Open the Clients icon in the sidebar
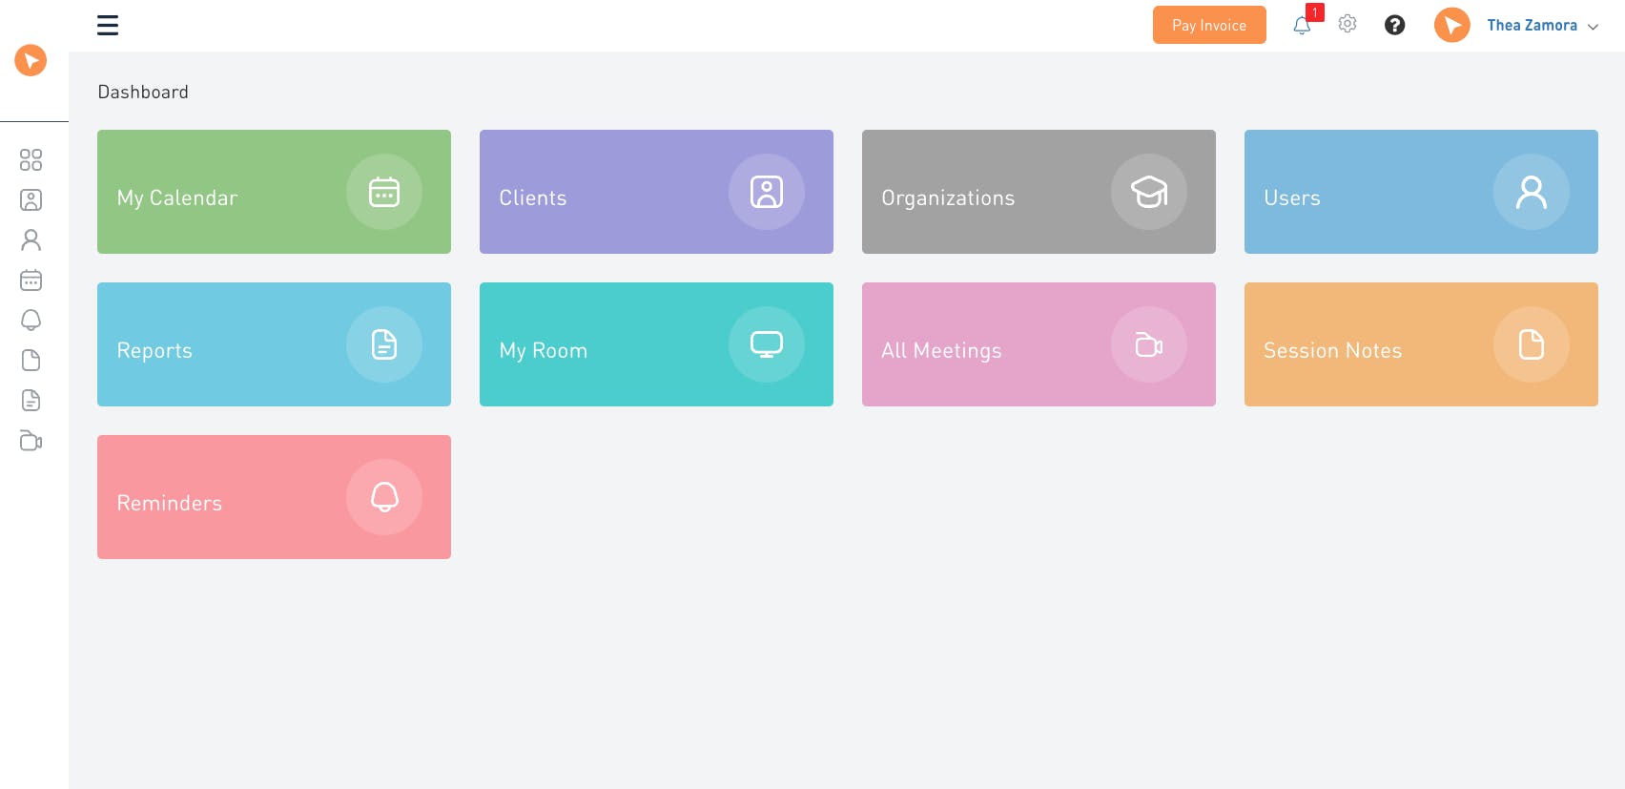Viewport: 1625px width, 789px height. pos(31,199)
